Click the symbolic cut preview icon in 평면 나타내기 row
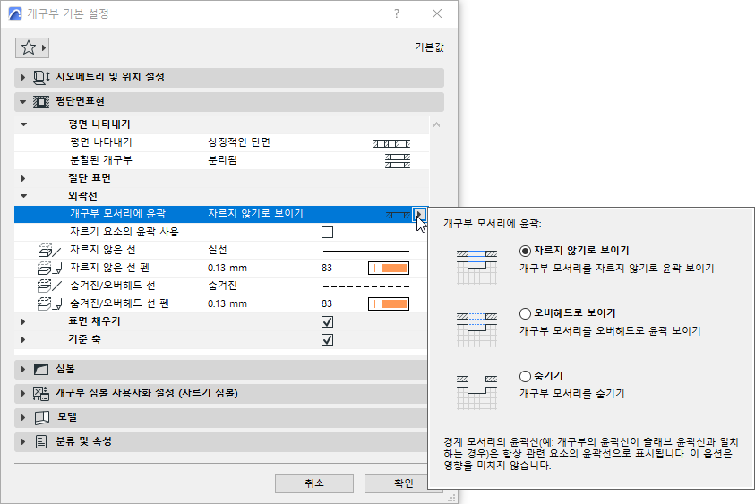This screenshot has width=755, height=504. click(391, 143)
